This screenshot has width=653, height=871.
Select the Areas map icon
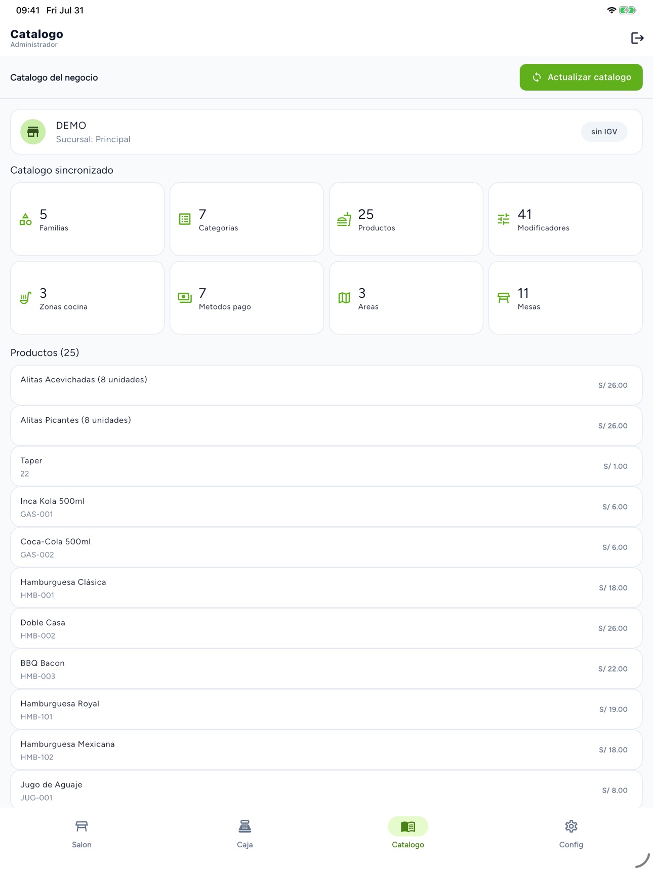[x=344, y=298]
